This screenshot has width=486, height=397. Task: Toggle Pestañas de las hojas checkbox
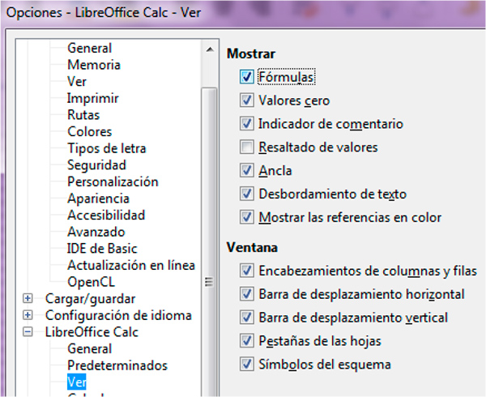point(247,340)
